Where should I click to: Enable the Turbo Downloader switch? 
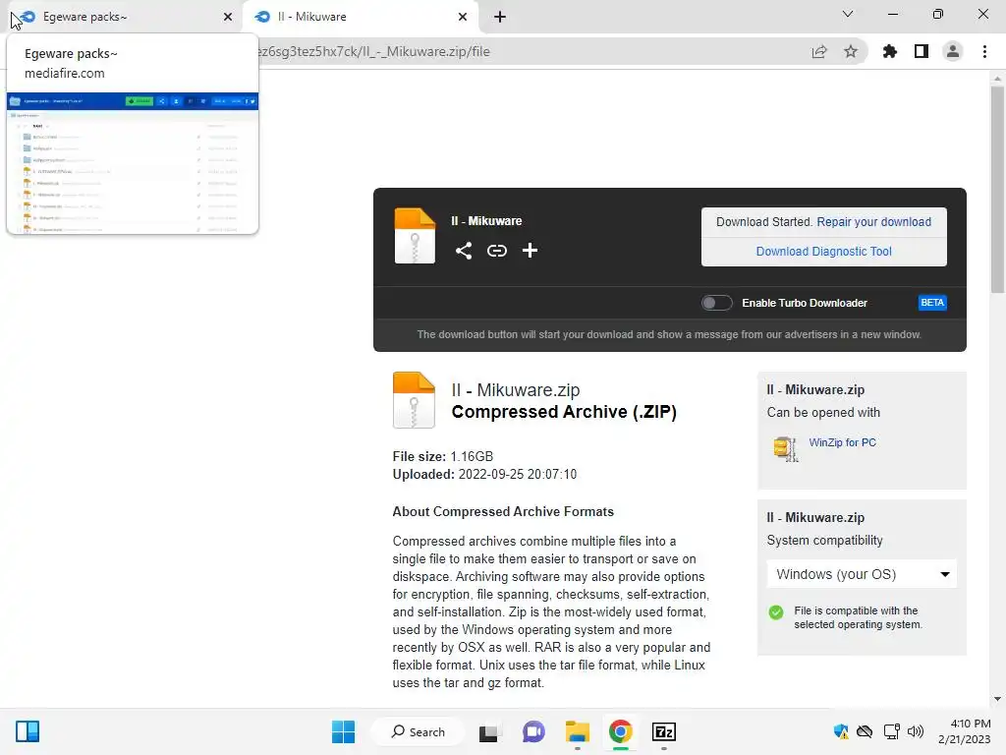coord(716,303)
